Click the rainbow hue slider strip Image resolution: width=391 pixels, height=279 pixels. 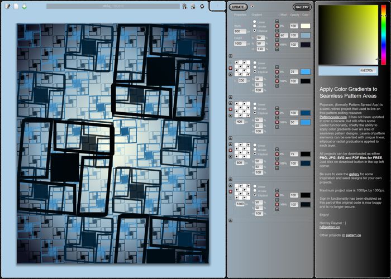383,33
